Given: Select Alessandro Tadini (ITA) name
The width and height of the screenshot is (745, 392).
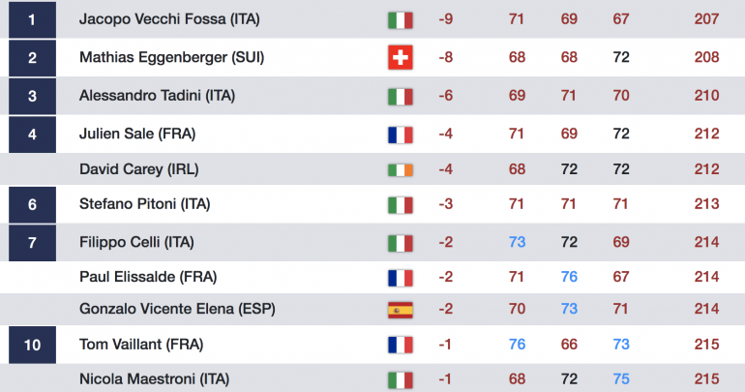Looking at the screenshot, I should tap(157, 96).
